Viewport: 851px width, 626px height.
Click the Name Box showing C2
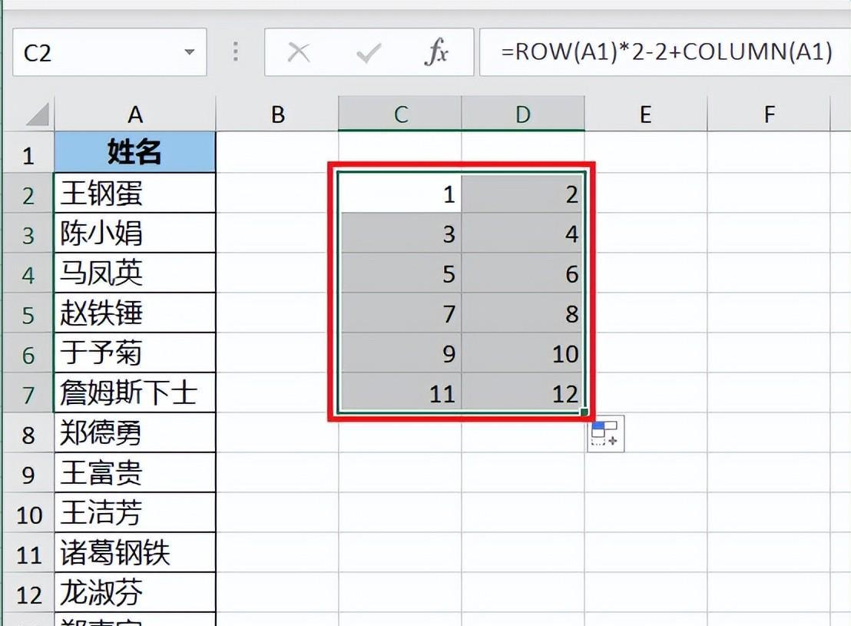[110, 52]
